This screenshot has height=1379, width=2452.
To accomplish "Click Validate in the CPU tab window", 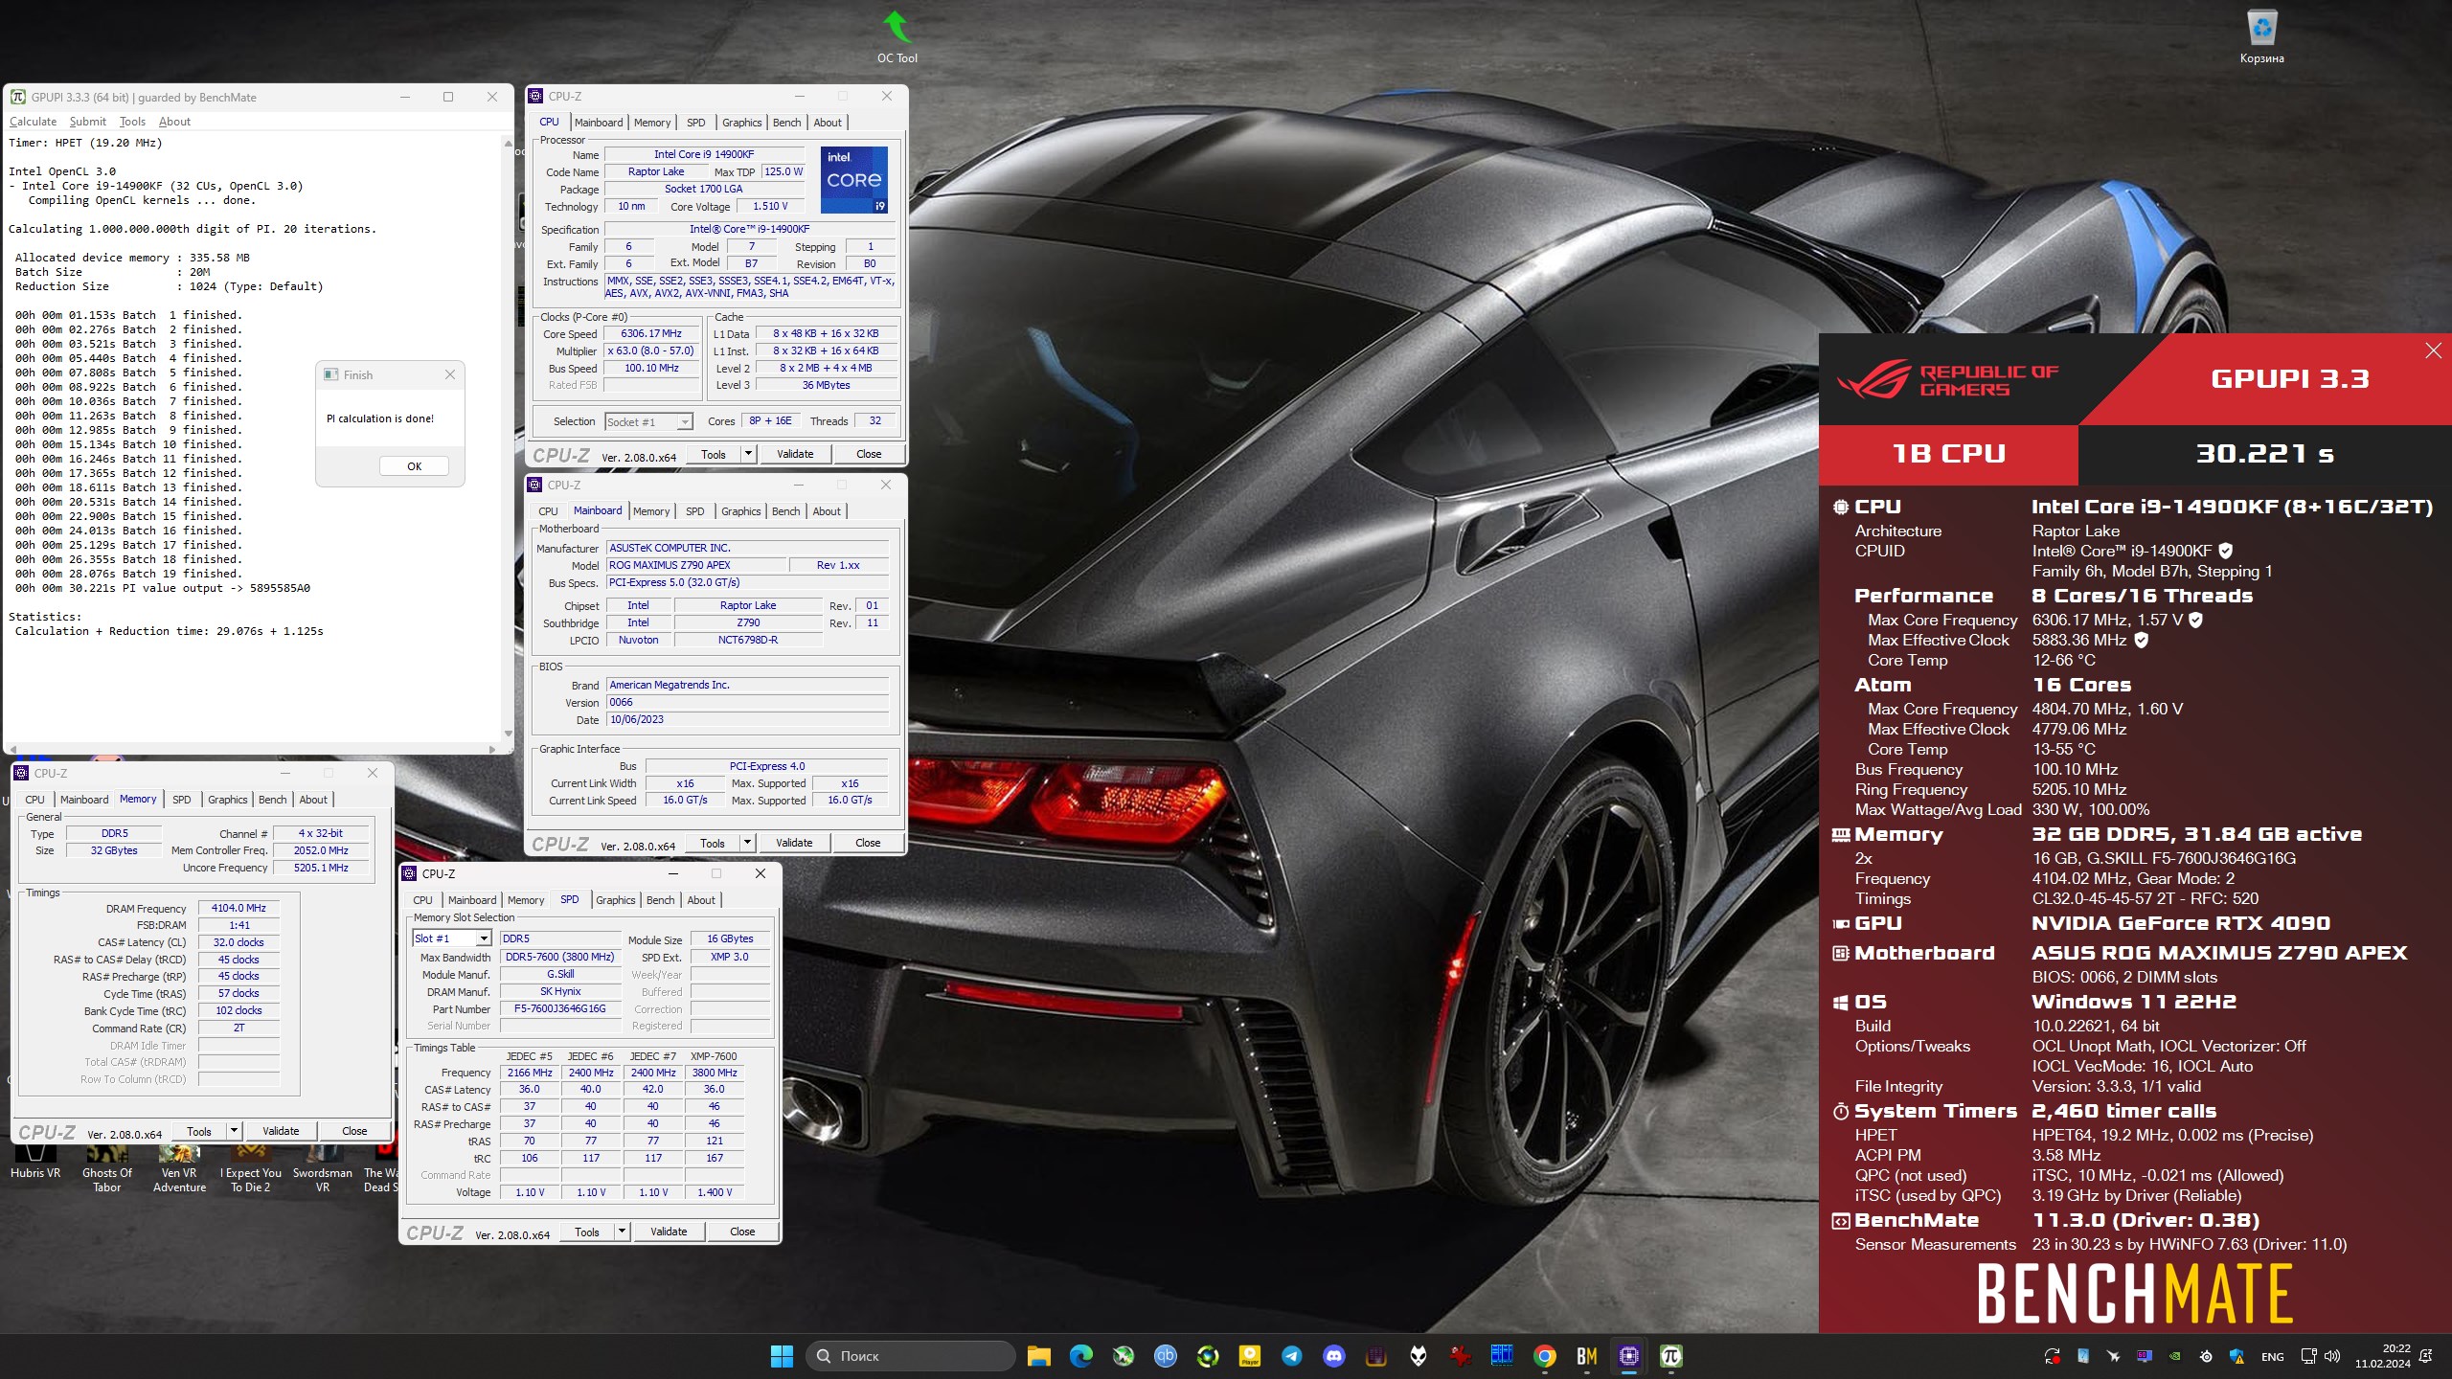I will click(795, 454).
